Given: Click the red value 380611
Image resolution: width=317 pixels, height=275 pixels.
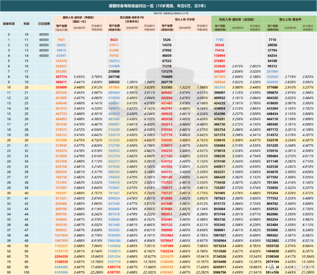Looking at the screenshot, I should [x=61, y=82].
